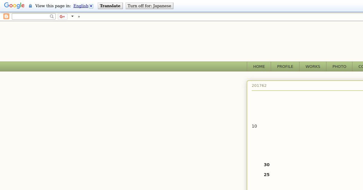
Task: Turn off translation for Japanese
Action: [x=149, y=6]
